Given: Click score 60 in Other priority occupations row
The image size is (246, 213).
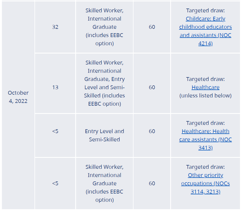Looking at the screenshot, I should click(x=152, y=183).
